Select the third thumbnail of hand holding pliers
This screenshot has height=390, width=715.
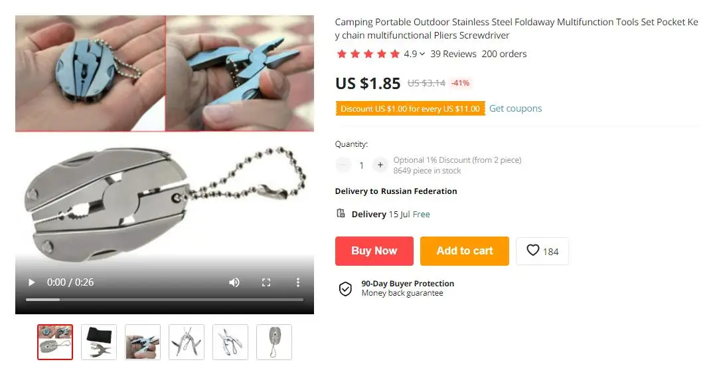pos(143,342)
